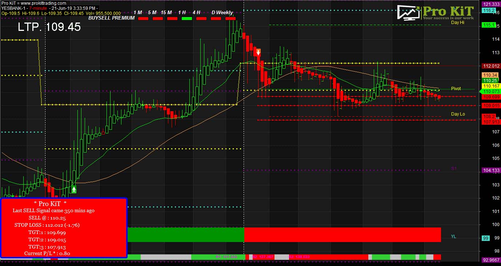This screenshot has height=266, width=501.
Task: Click the orange 110.34 price tag
Action: click(x=490, y=74)
